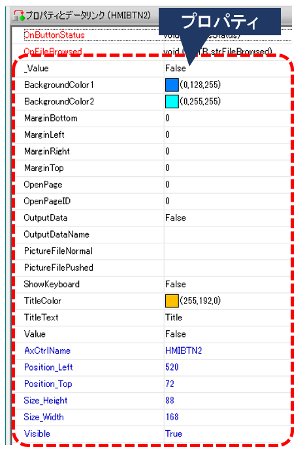Edit the TitleText value 'Title'

coord(228,318)
